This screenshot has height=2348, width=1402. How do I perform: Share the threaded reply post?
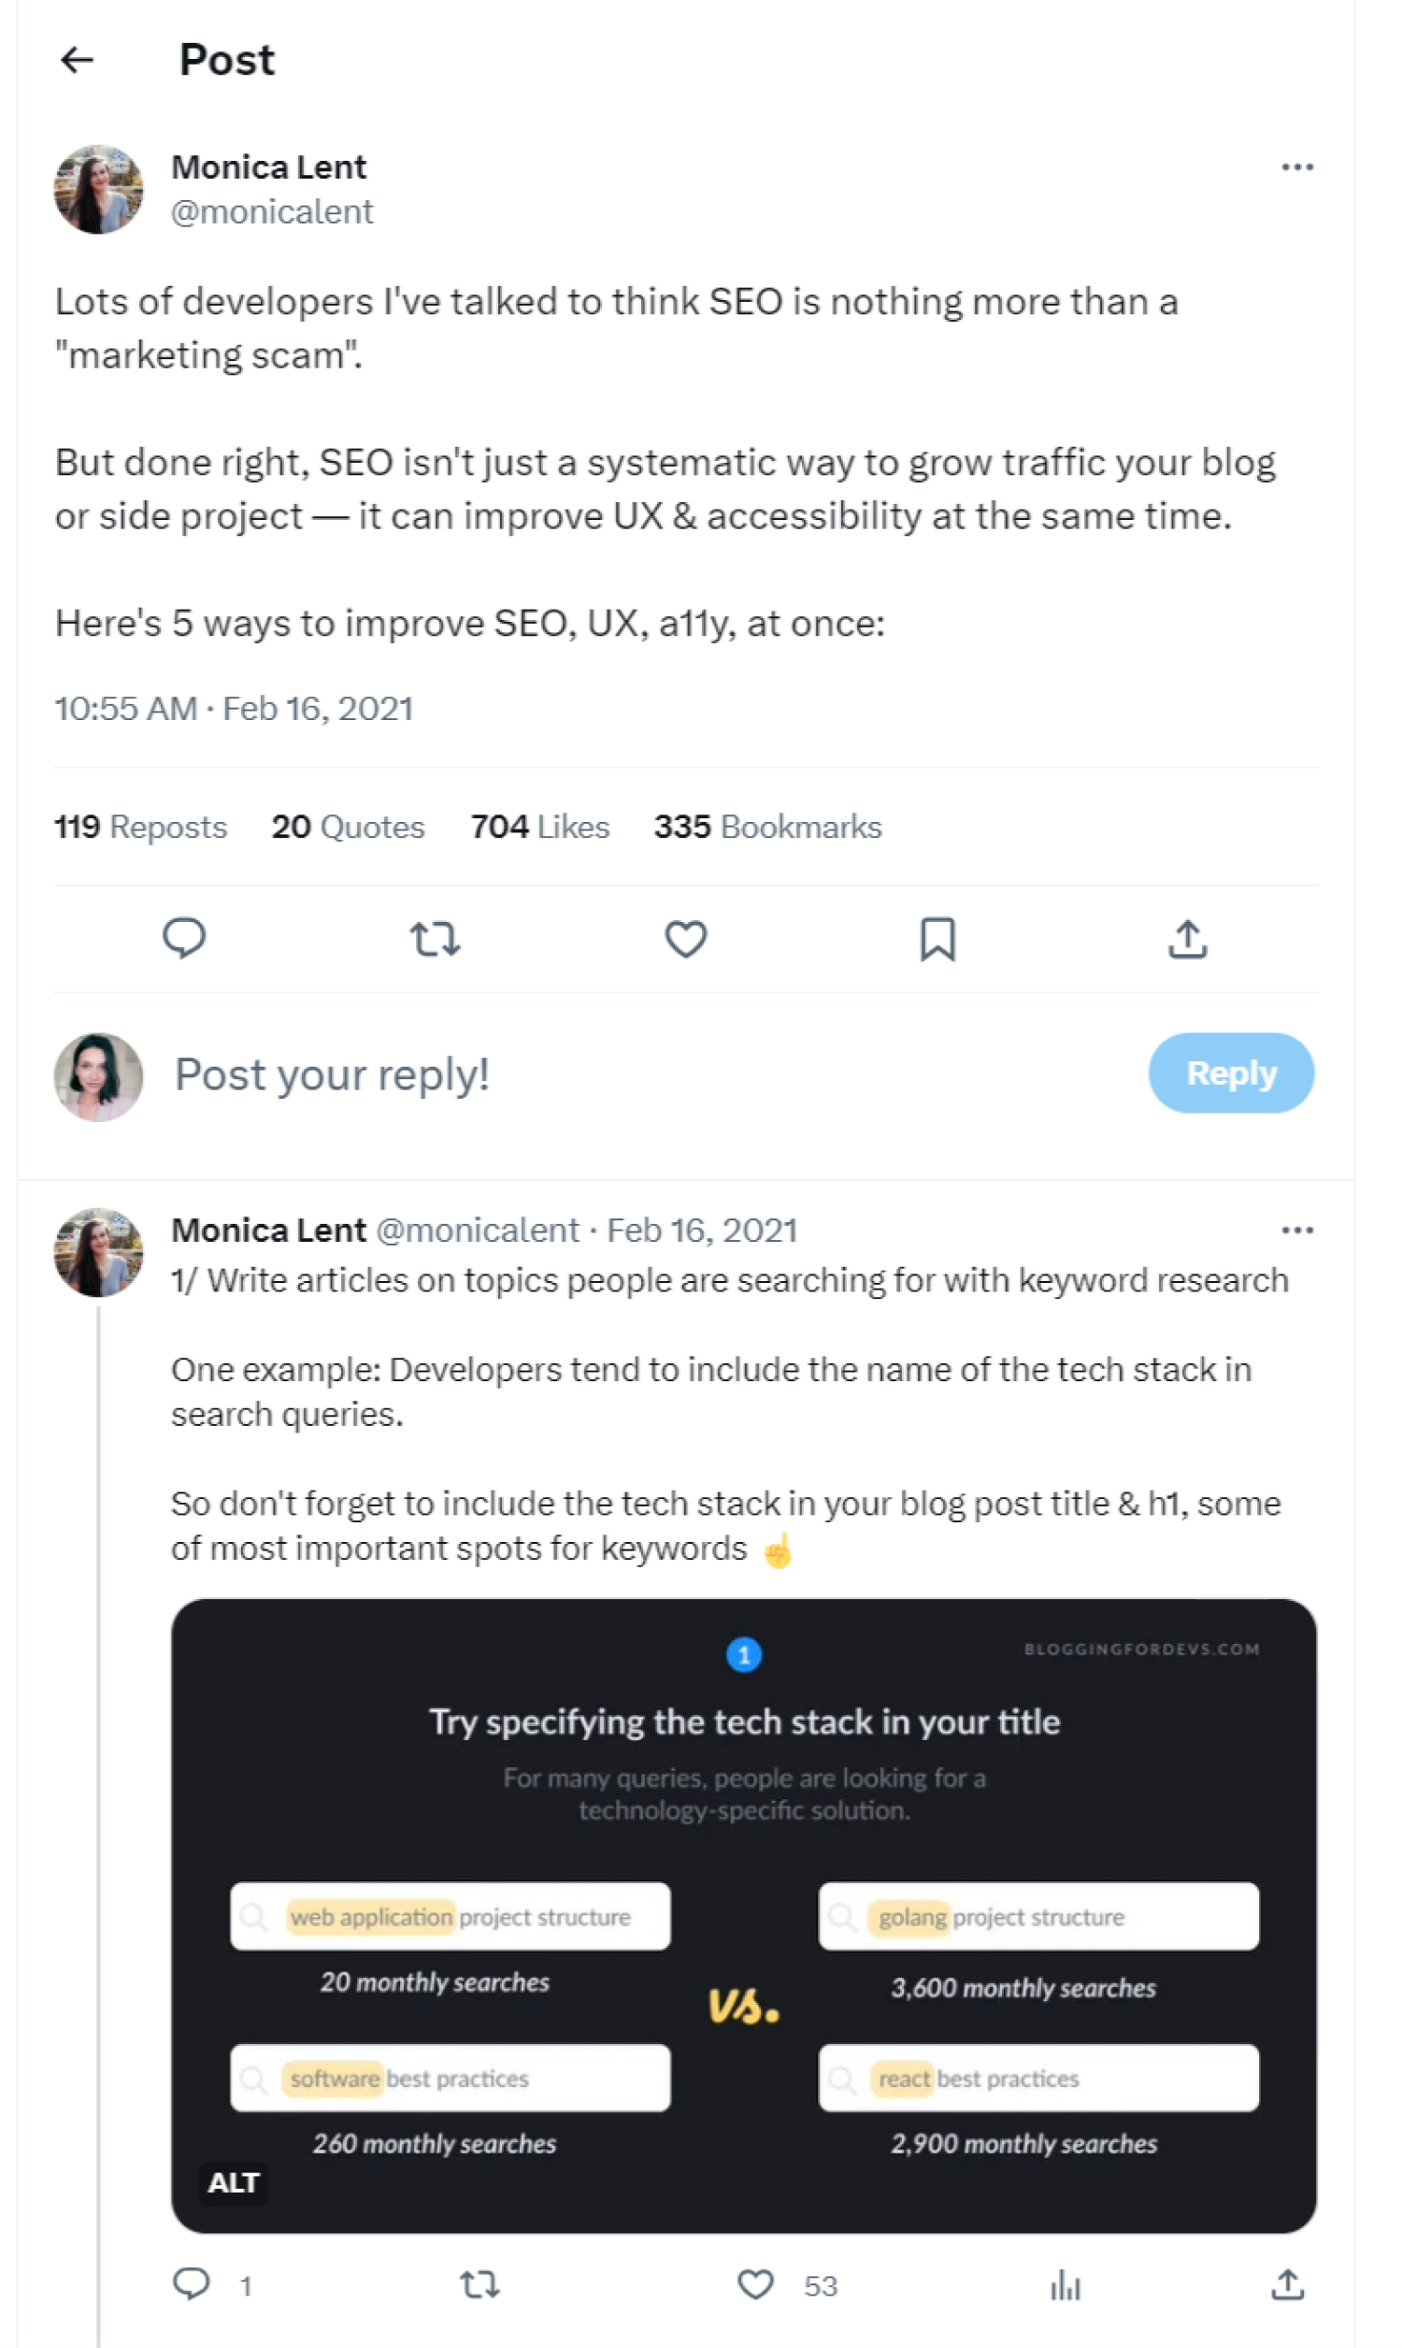pyautogui.click(x=1287, y=2284)
